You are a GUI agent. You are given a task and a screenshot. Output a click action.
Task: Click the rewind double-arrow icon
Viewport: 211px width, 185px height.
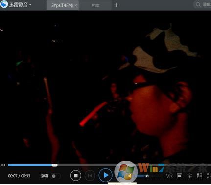pos(3,165)
